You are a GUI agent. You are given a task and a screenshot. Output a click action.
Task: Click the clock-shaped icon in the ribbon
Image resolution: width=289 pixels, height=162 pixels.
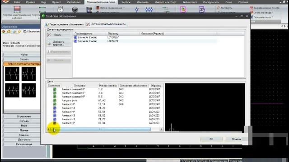(61, 9)
